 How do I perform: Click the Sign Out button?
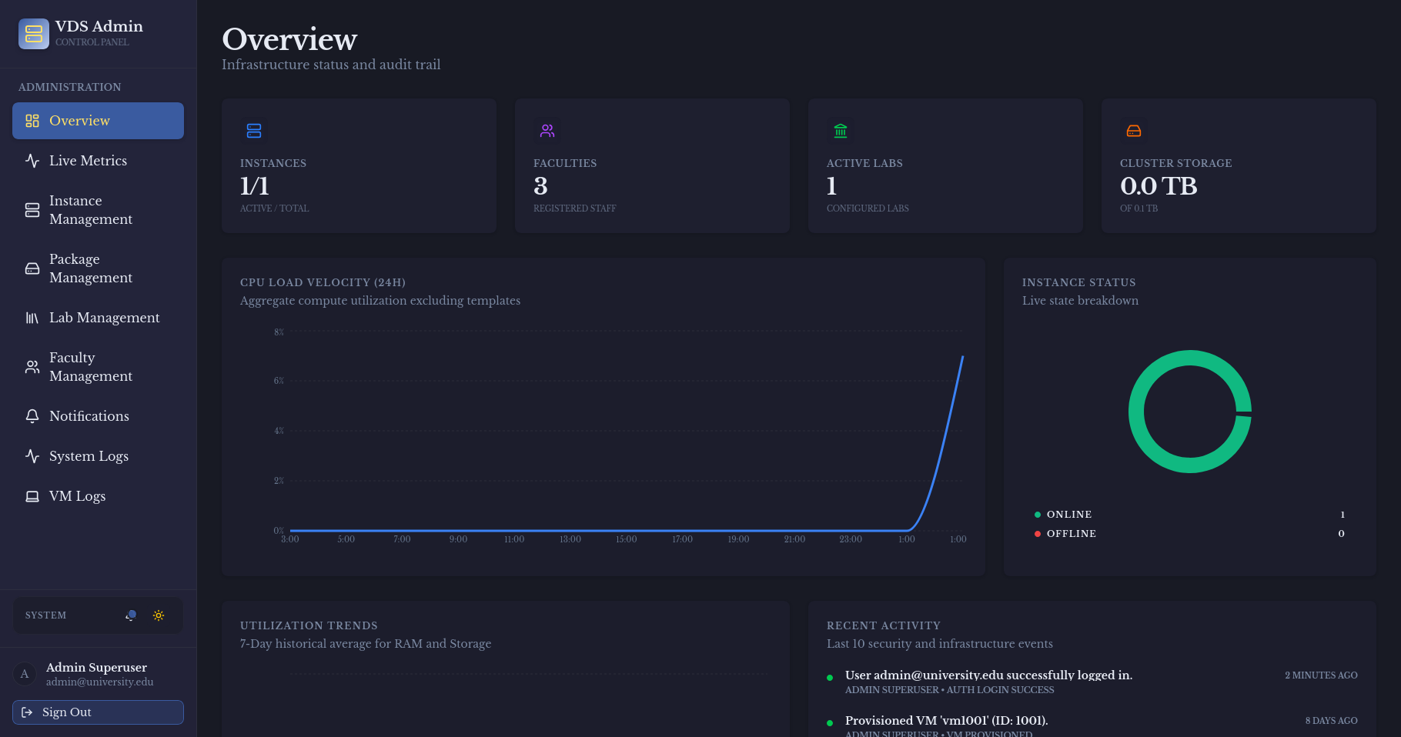98,712
